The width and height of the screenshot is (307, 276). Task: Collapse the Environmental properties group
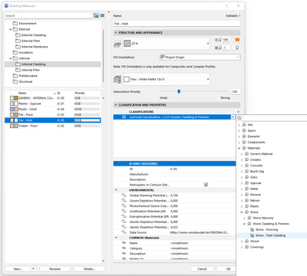[x=116, y=190]
